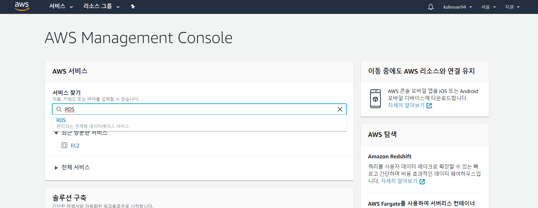Click the AWS 탐색 heading
Screen dimensions: 538x208
tap(382, 134)
